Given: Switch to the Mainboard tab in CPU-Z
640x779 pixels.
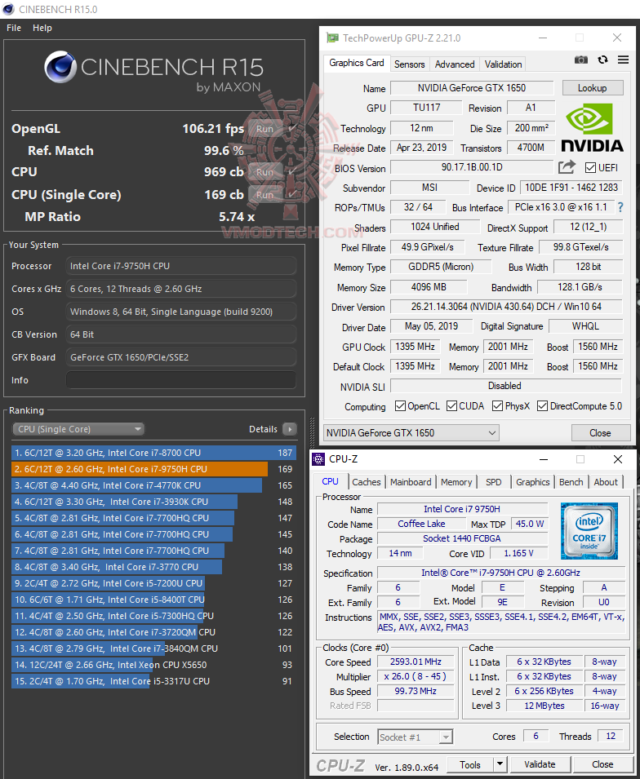Looking at the screenshot, I should tap(411, 482).
